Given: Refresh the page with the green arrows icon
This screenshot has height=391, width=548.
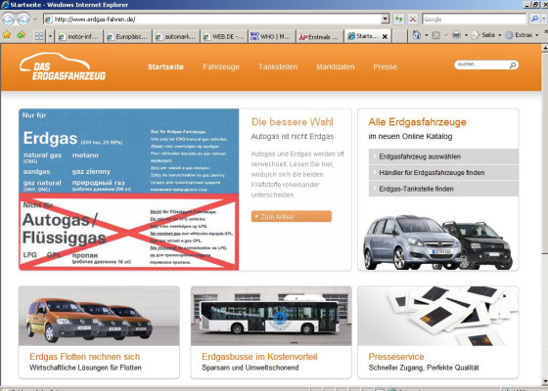Looking at the screenshot, I should (399, 20).
